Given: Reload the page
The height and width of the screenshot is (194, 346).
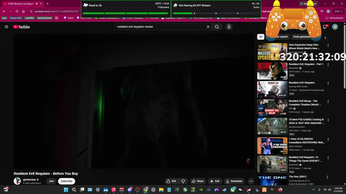Looking at the screenshot, I should [17, 11].
